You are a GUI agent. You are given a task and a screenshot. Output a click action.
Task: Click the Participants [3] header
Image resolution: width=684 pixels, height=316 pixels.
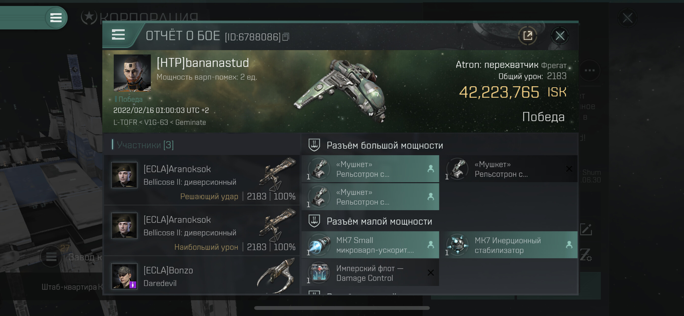pos(145,145)
